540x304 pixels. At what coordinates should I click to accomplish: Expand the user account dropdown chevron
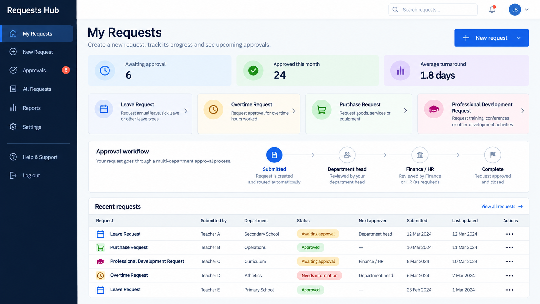(x=527, y=10)
